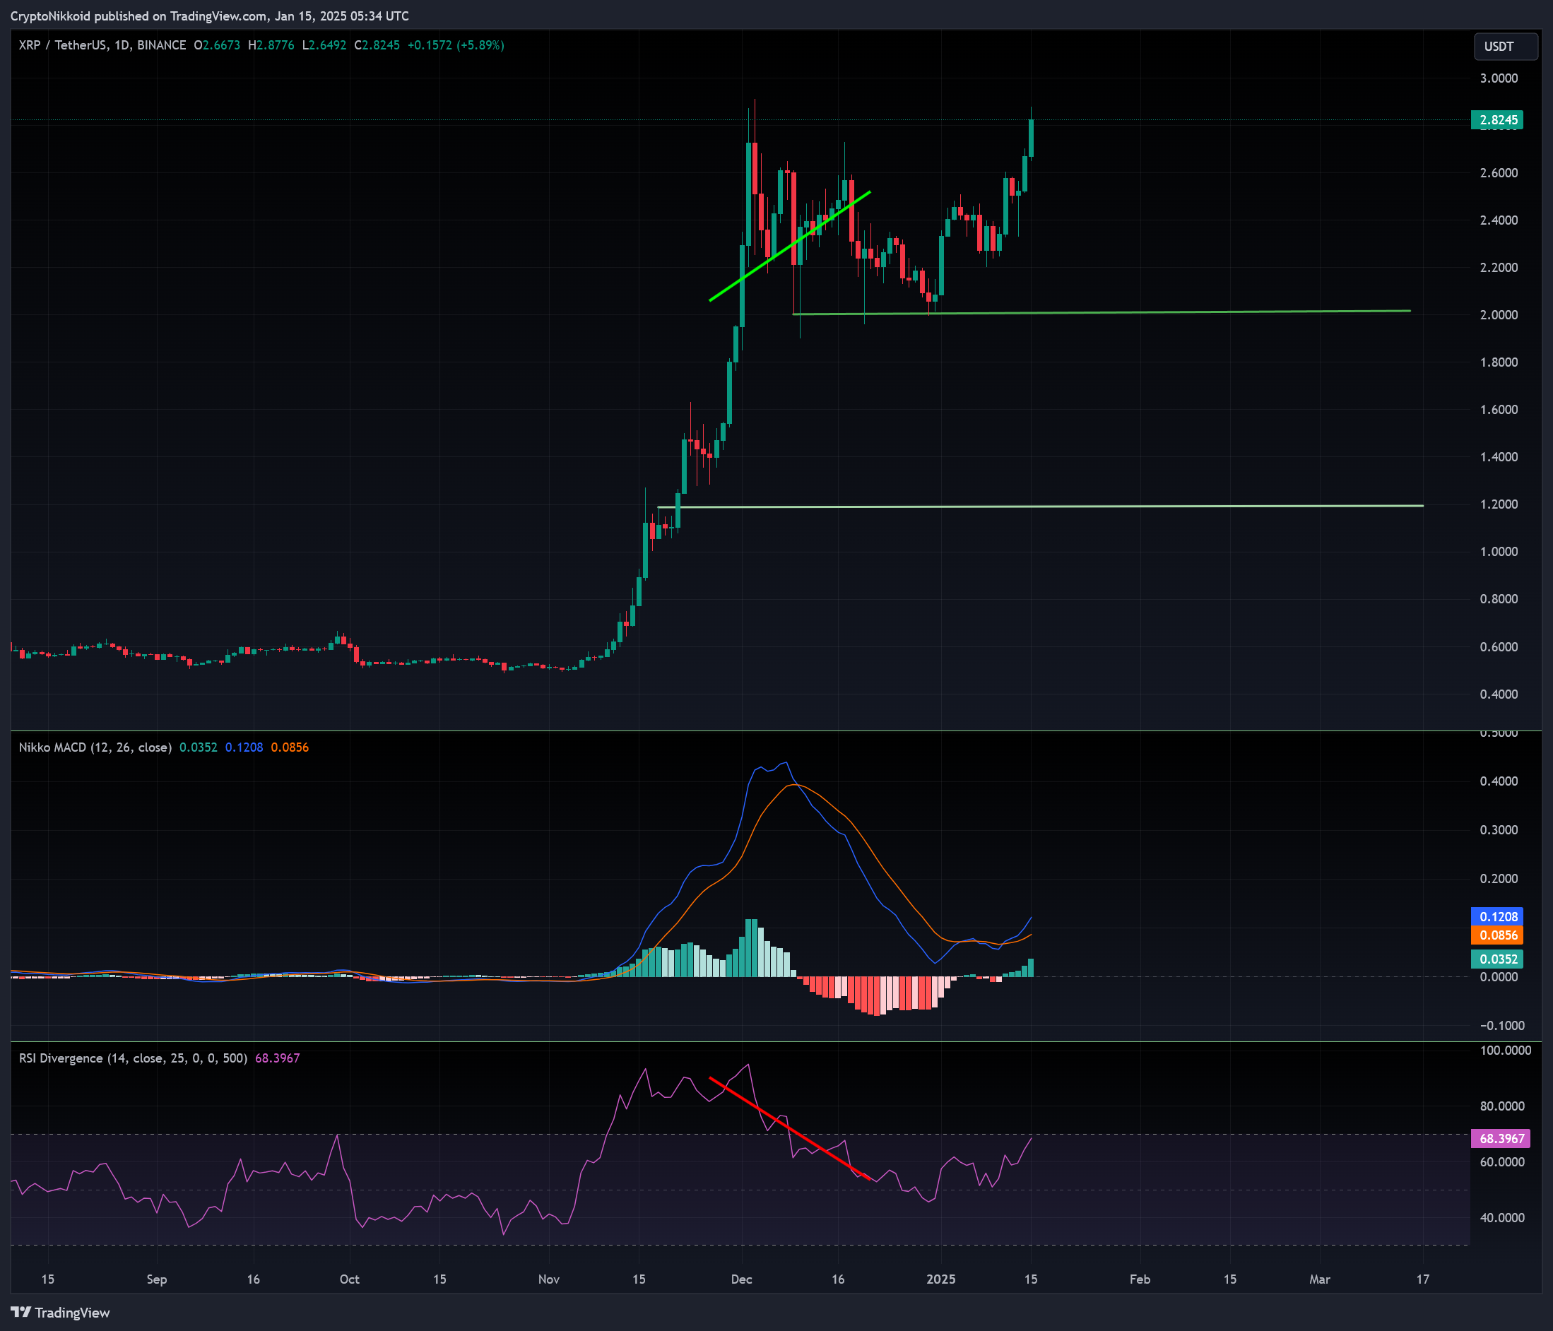Click the purple RSI value label 68.3967

point(1501,1138)
